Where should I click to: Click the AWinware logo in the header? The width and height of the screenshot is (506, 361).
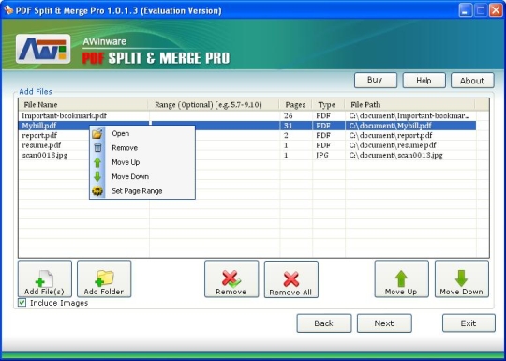point(43,49)
